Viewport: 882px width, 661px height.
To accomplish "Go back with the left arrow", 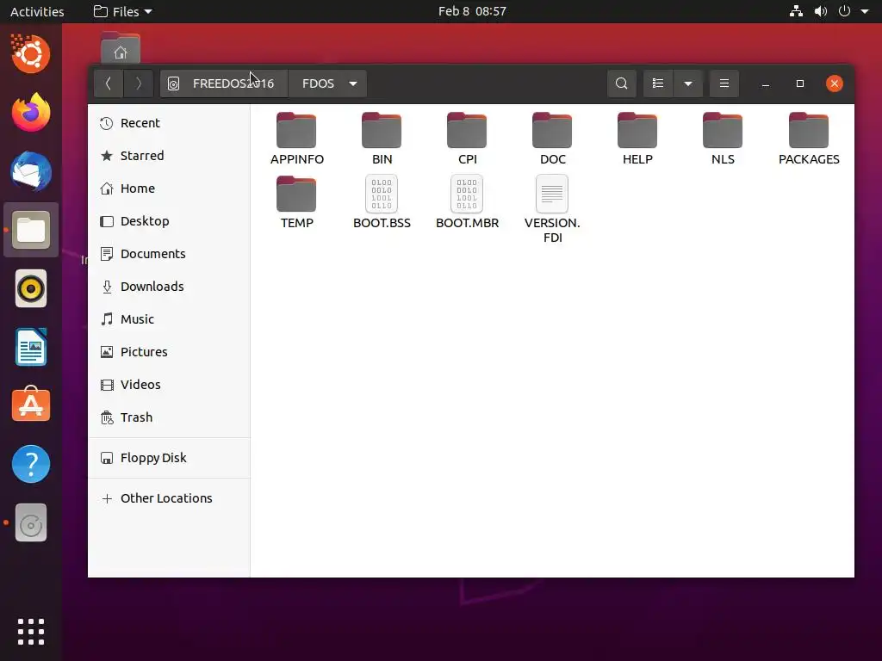I will coord(109,83).
